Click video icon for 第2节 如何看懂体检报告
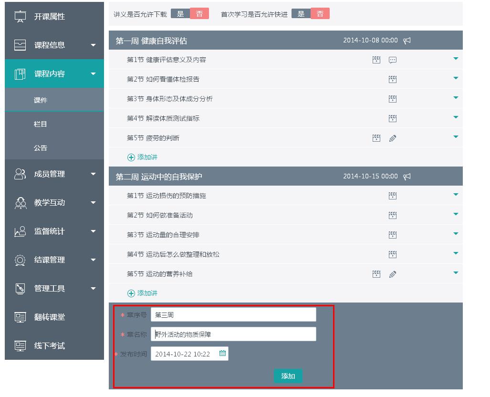Image resolution: width=490 pixels, height=397 pixels. click(393, 79)
